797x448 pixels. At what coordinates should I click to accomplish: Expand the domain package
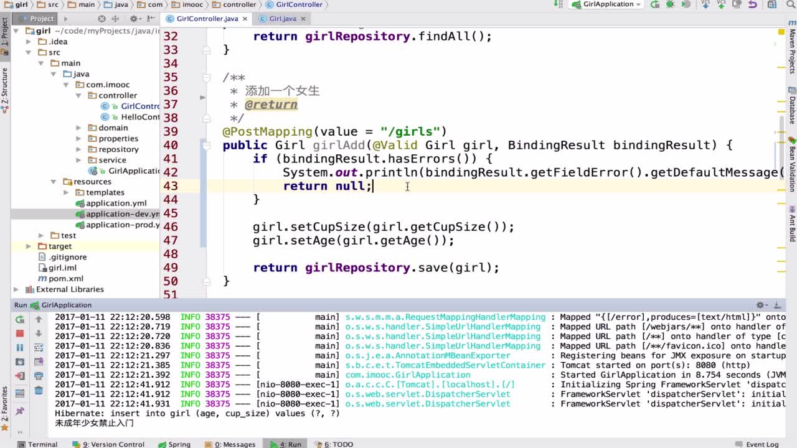(78, 128)
